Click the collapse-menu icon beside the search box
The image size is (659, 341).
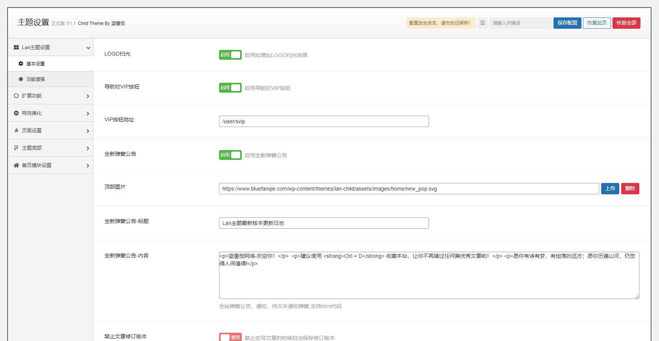click(483, 23)
